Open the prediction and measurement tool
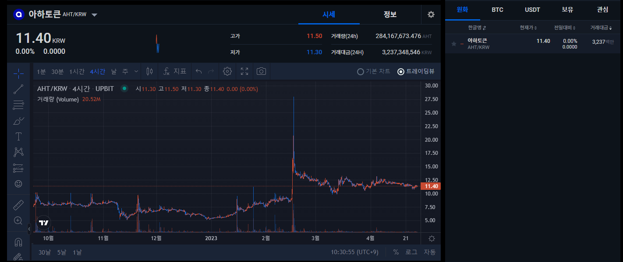The height and width of the screenshot is (262, 623). (x=18, y=168)
